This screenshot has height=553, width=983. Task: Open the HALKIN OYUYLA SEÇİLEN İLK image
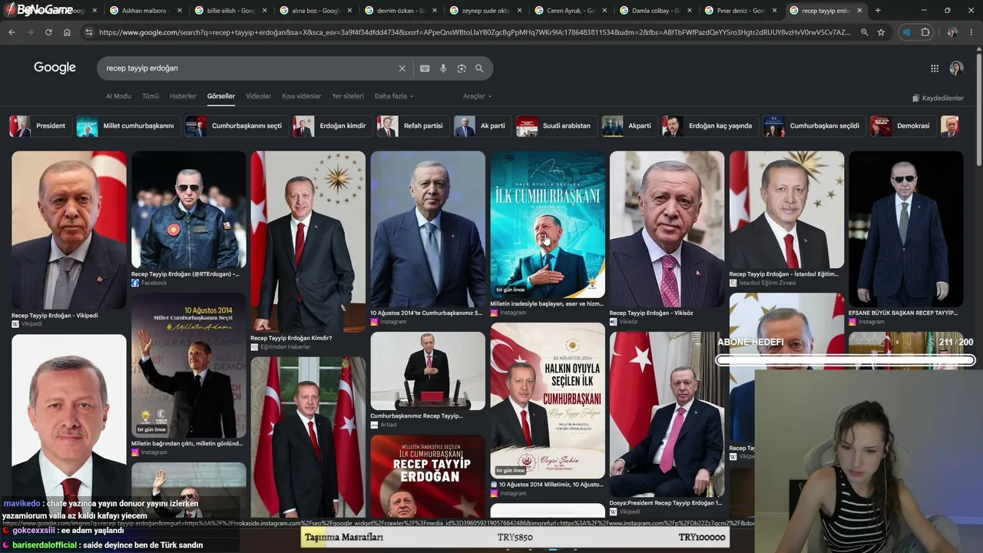click(x=548, y=400)
